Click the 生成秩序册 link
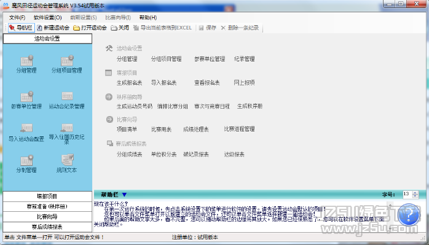Viewport: 429px width, 245px height. pyautogui.click(x=250, y=106)
